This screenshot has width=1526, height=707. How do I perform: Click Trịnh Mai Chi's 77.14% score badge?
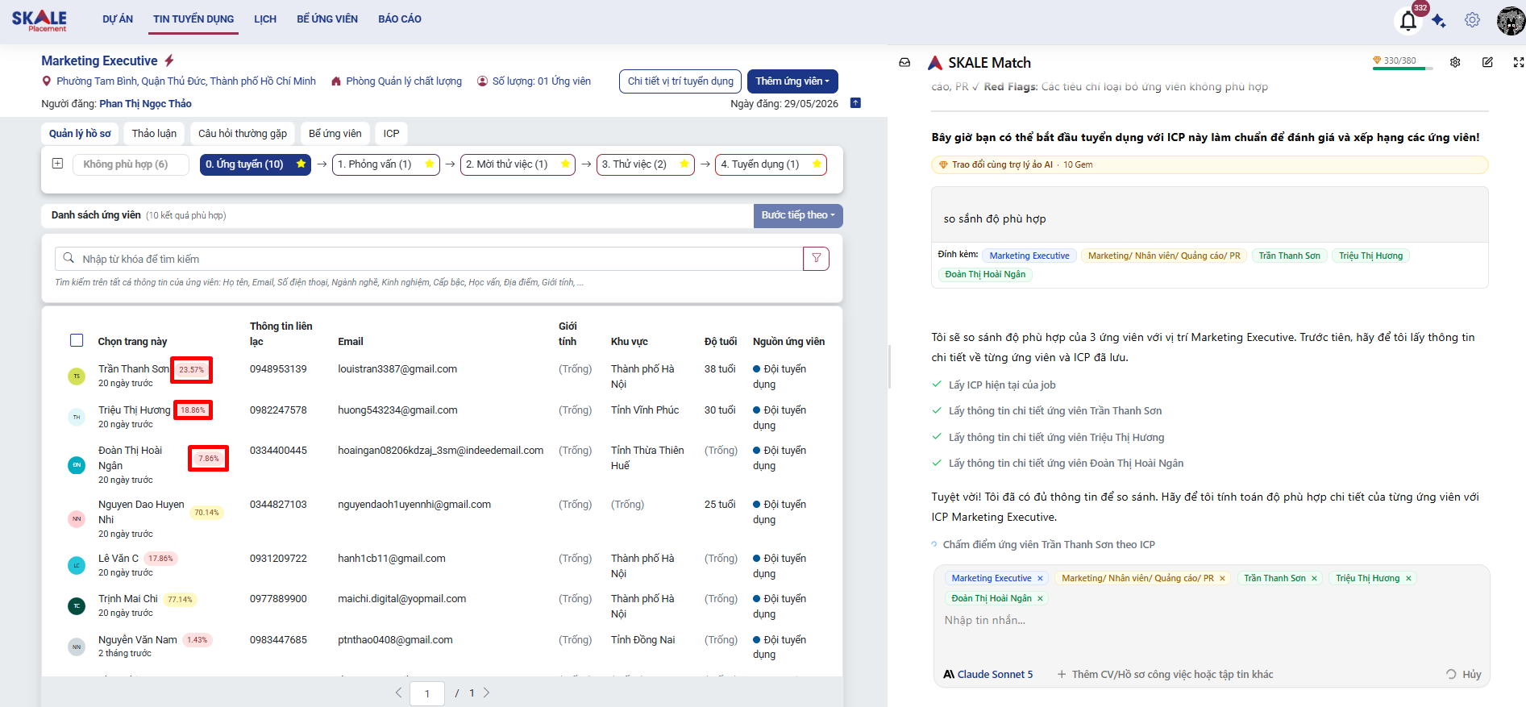180,600
